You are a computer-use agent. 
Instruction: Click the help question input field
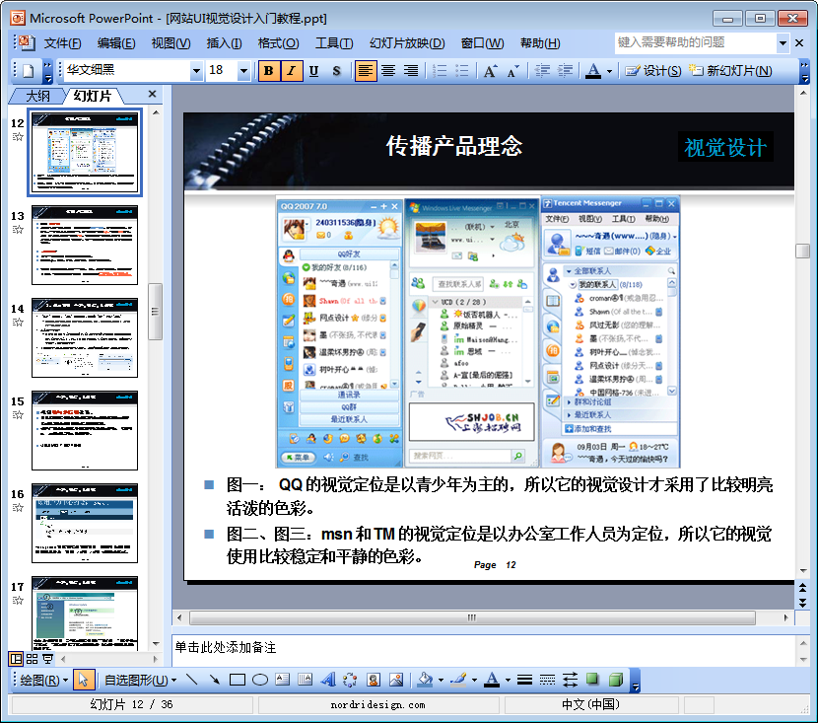click(696, 43)
